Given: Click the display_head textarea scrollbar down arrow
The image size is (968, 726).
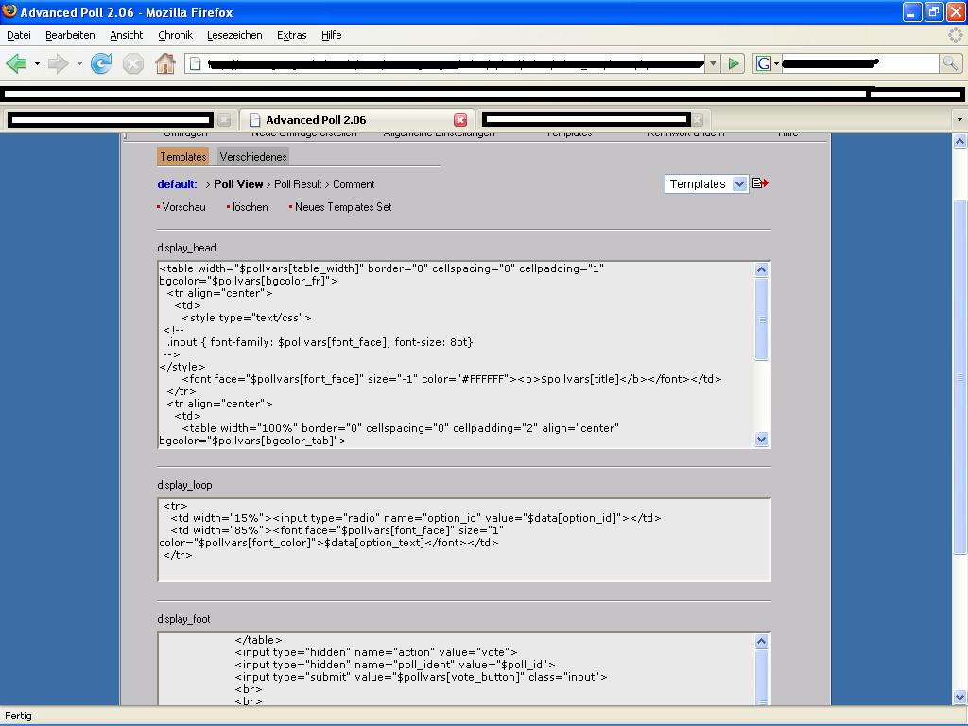Looking at the screenshot, I should point(762,439).
